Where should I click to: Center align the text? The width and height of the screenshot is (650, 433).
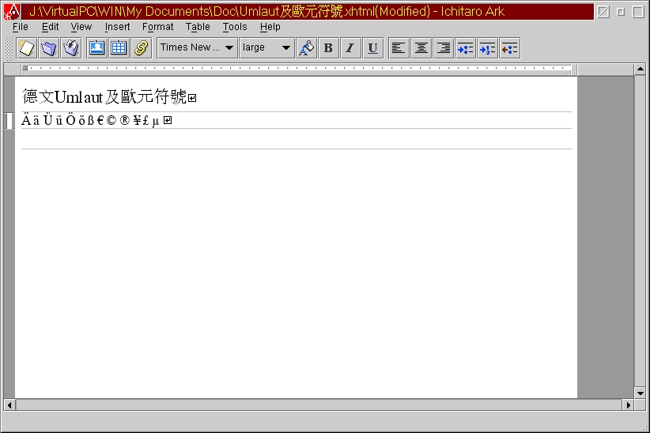point(421,48)
